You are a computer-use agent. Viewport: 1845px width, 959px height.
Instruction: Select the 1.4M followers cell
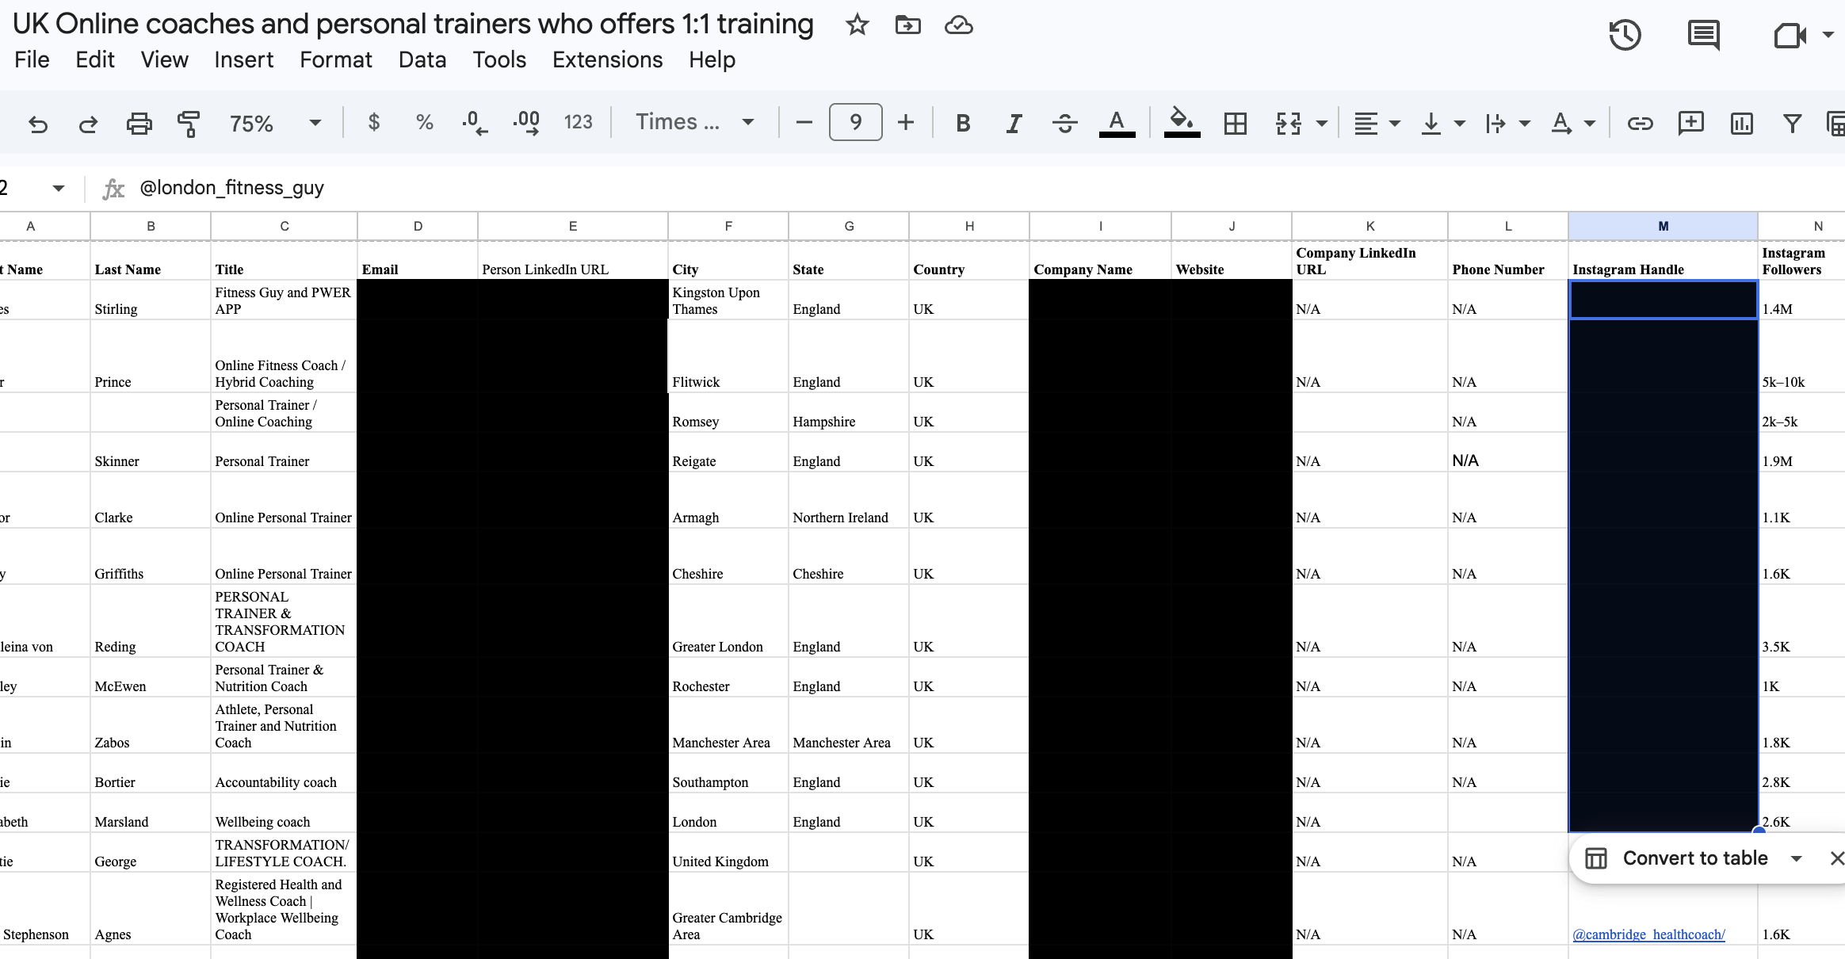(x=1801, y=300)
